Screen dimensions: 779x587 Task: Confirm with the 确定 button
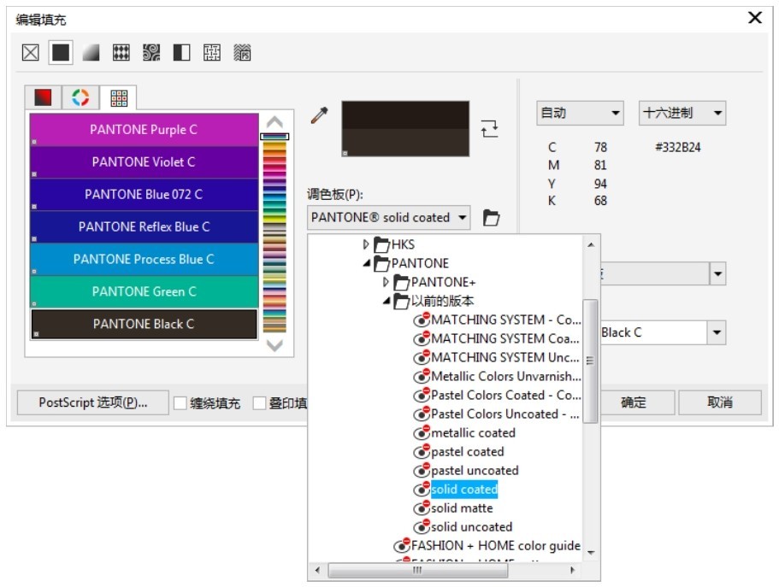point(634,402)
